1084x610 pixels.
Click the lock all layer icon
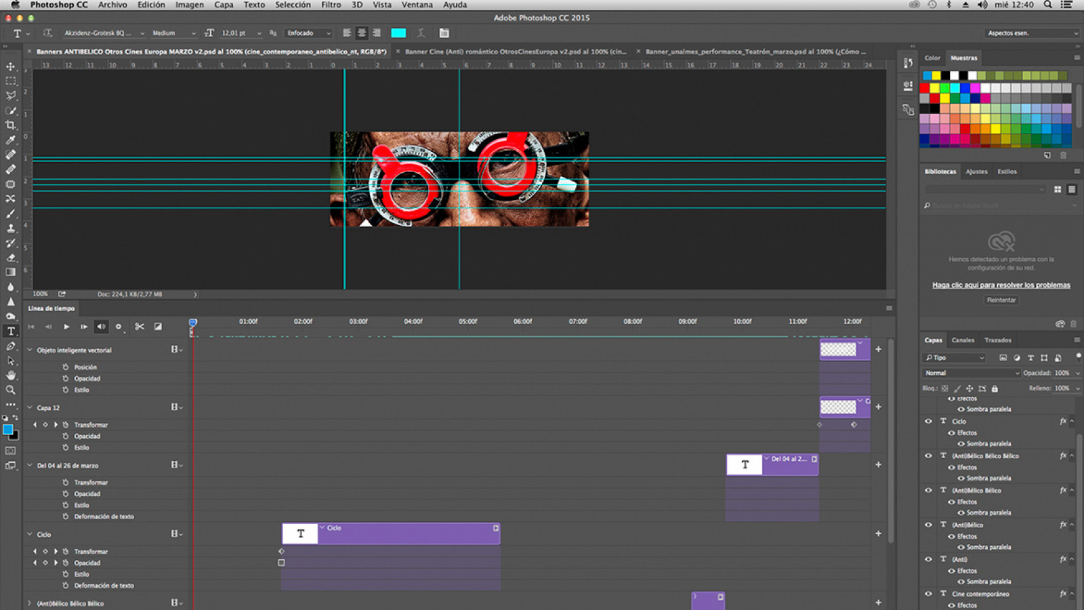(995, 389)
